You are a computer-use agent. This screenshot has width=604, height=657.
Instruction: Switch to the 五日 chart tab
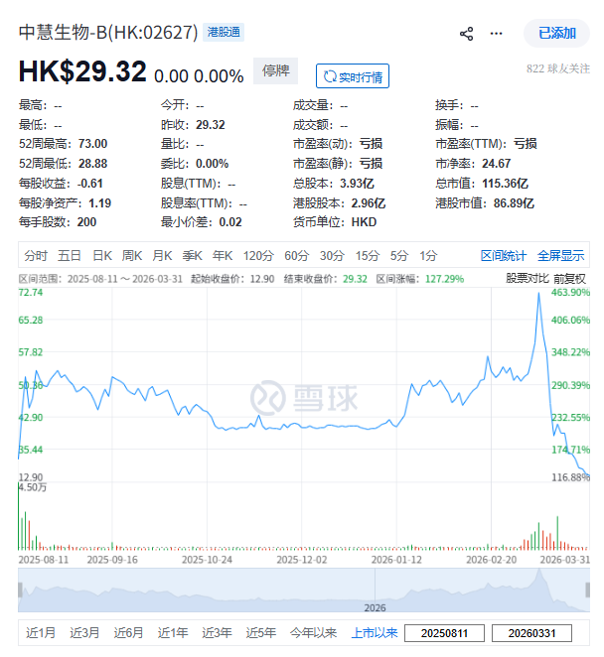(x=70, y=255)
